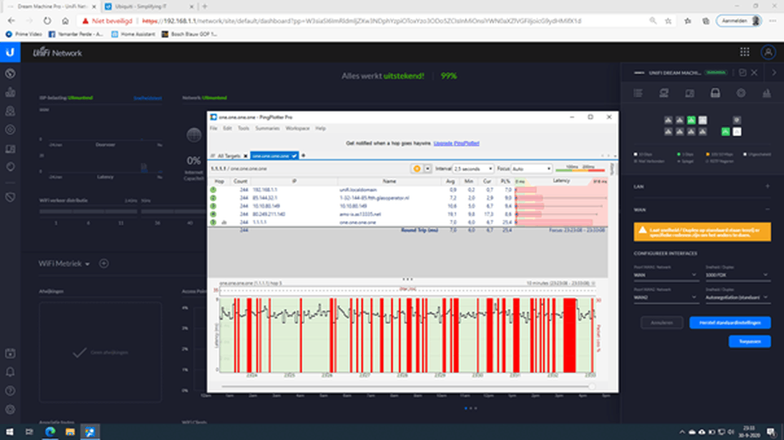The height and width of the screenshot is (440, 784).
Task: Open the Edit menu in PingPlotter
Action: (x=228, y=128)
